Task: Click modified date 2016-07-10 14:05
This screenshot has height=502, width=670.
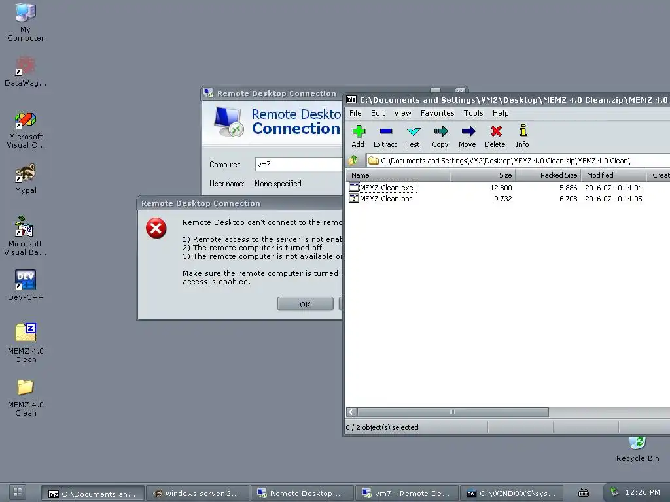Action: pos(614,199)
